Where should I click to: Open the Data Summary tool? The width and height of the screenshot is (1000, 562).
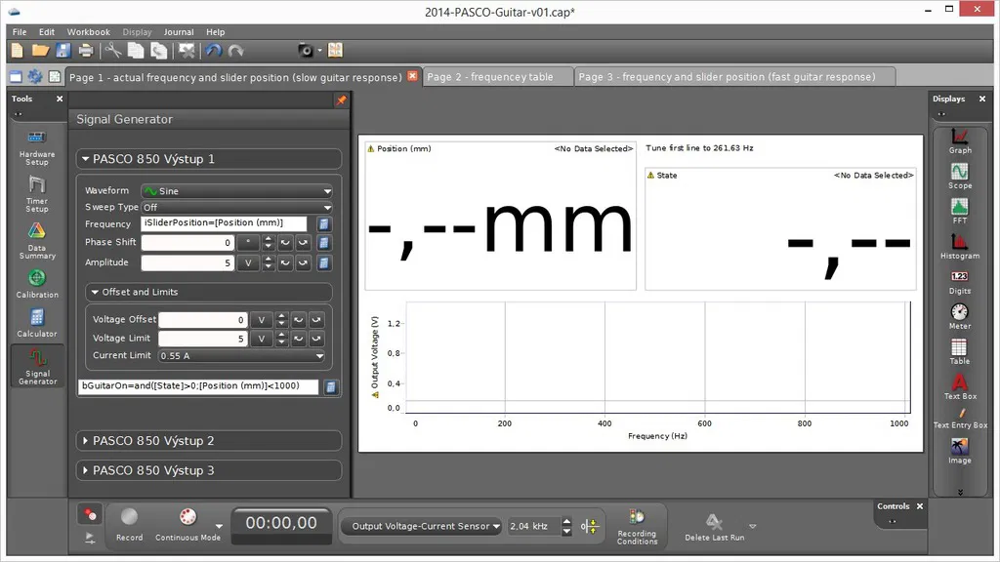coord(36,241)
